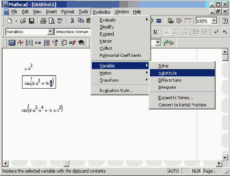Open the Tools menu

(83, 11)
